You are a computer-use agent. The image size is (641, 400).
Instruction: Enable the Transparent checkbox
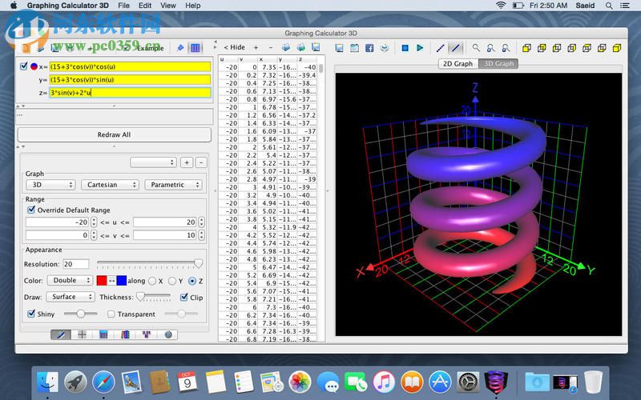111,314
